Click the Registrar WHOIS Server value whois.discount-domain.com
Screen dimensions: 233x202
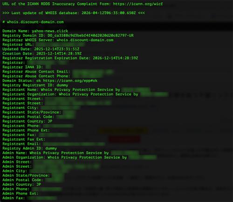pos(85,40)
